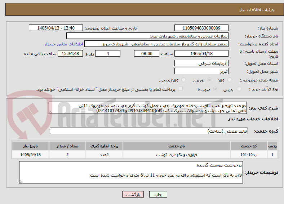Click the نام خدمت column header
This screenshot has height=204, width=284.
click(177, 146)
